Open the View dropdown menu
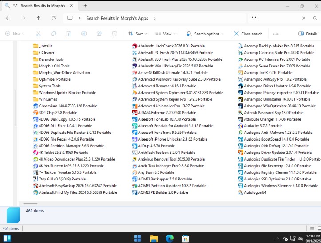This screenshot has height=243, width=321. click(166, 34)
